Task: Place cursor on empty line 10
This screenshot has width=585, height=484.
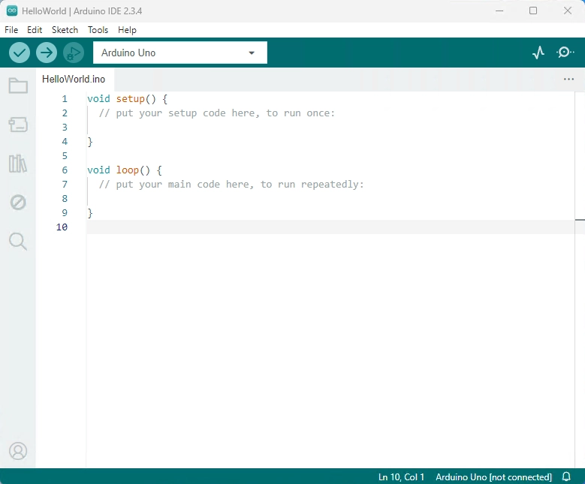Action: (330, 227)
